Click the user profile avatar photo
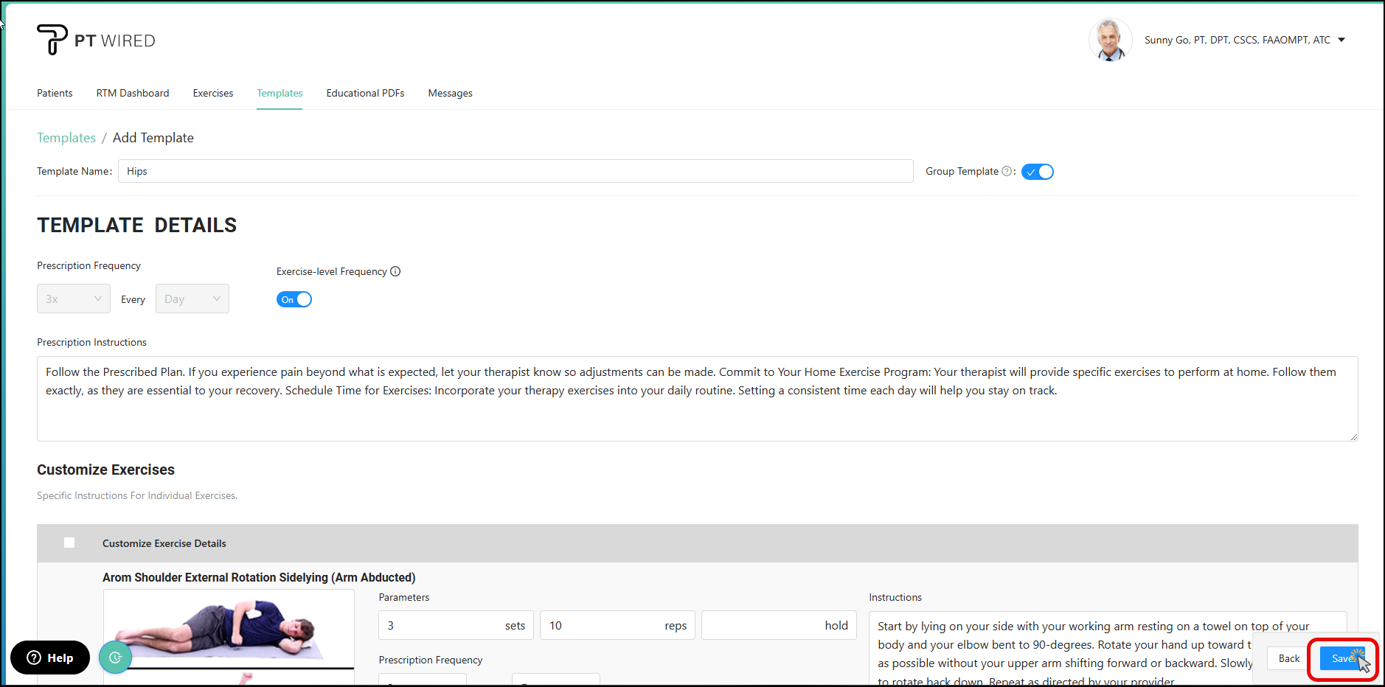1385x687 pixels. point(1110,40)
